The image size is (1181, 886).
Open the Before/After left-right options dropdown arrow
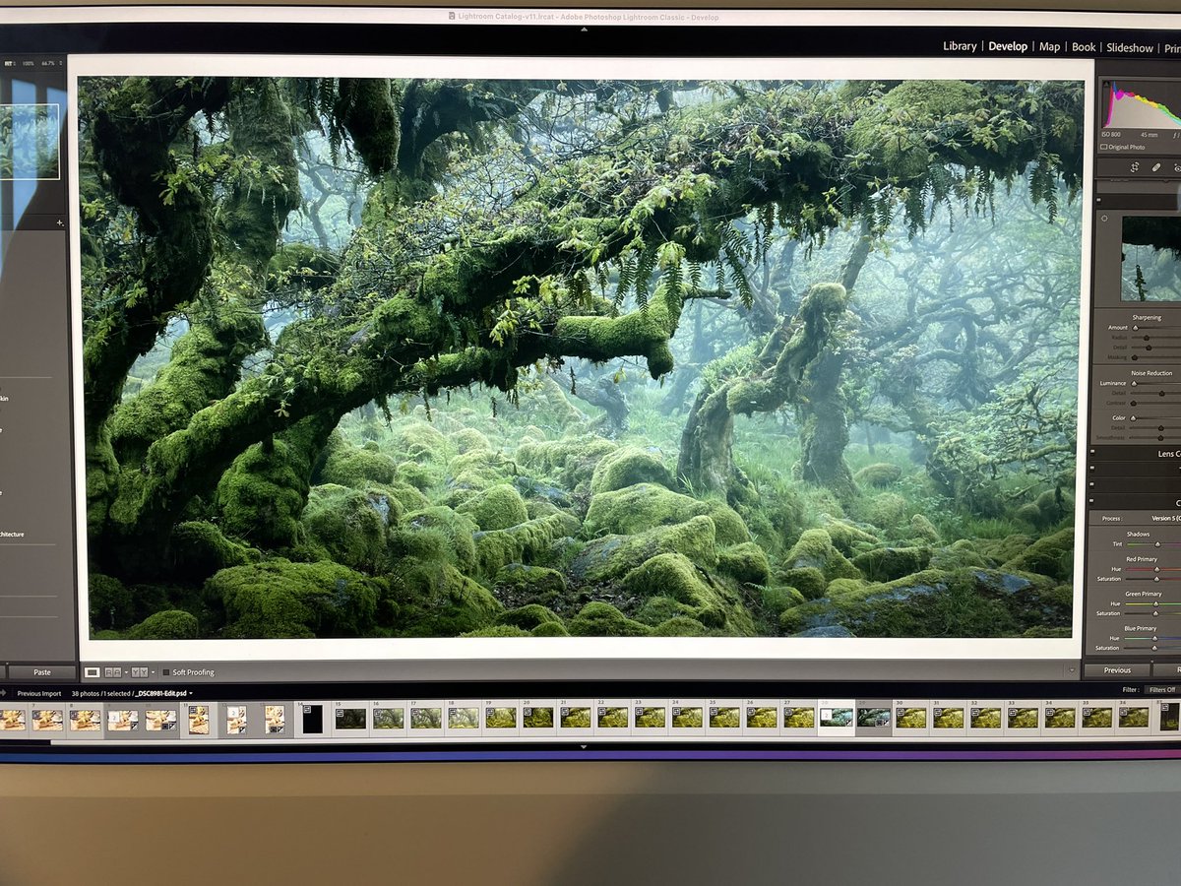point(125,672)
